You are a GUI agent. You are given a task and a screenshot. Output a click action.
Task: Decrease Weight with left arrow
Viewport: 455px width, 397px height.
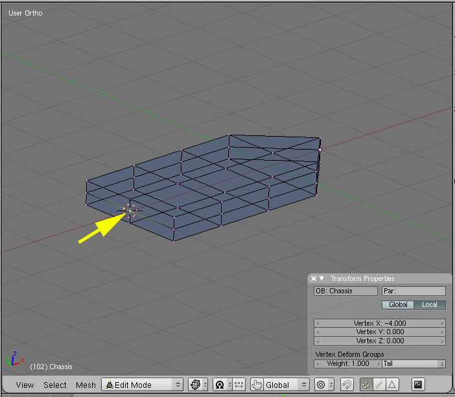point(318,364)
